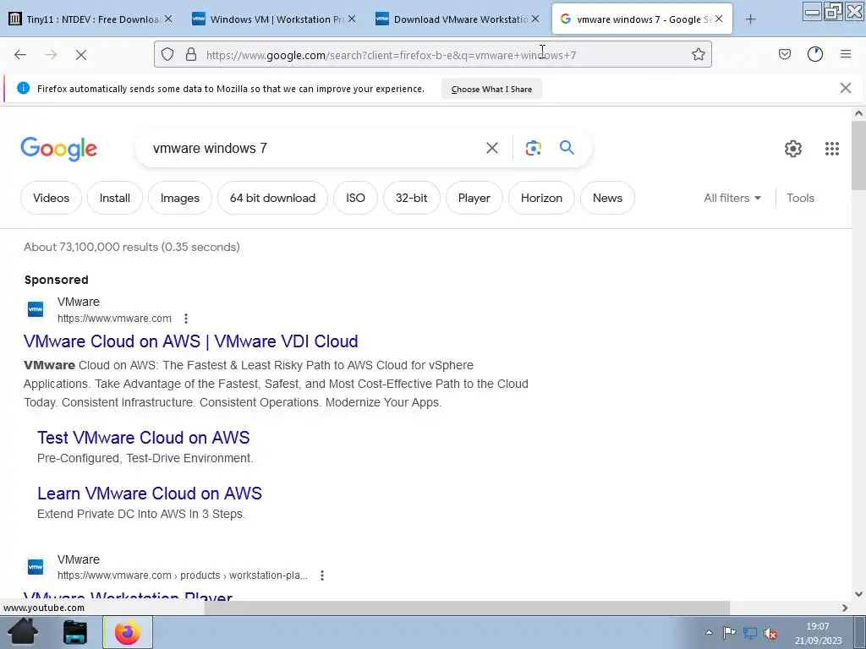Select the ISO filter chip

pos(355,198)
